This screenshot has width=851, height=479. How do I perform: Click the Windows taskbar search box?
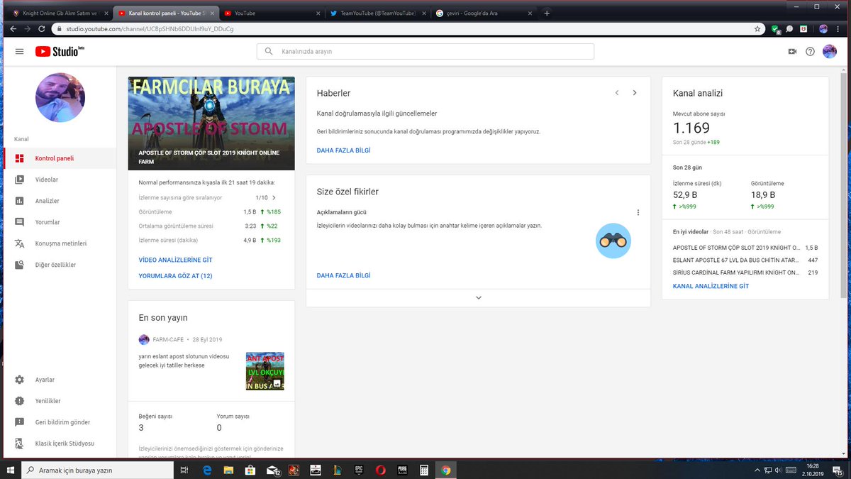click(96, 470)
